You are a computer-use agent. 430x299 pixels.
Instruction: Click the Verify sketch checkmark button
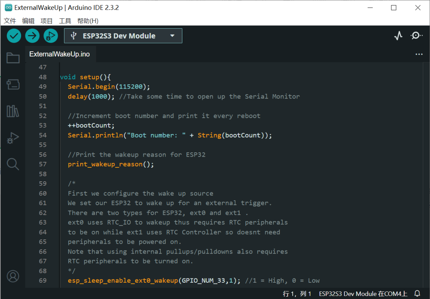(x=14, y=36)
